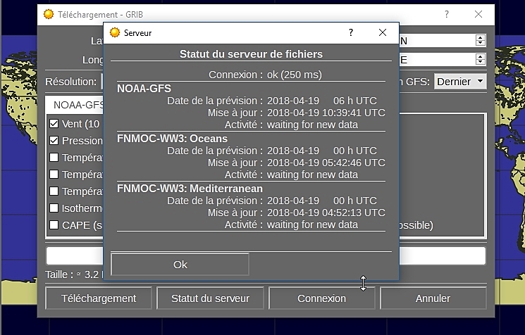Viewport: 525px width, 335px height.
Task: Click the latitude N field stepper
Action: click(480, 40)
